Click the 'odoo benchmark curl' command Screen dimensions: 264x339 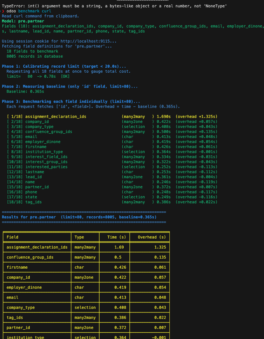click(29, 11)
